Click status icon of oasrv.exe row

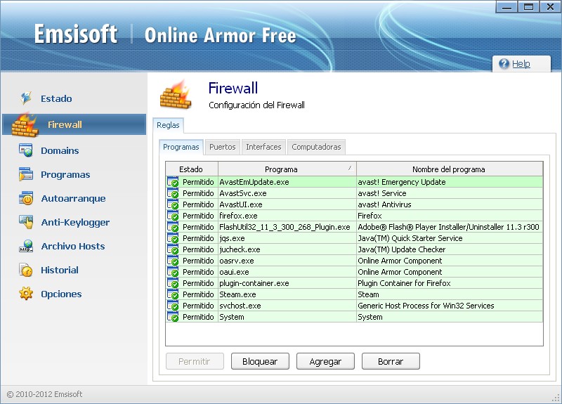[173, 261]
